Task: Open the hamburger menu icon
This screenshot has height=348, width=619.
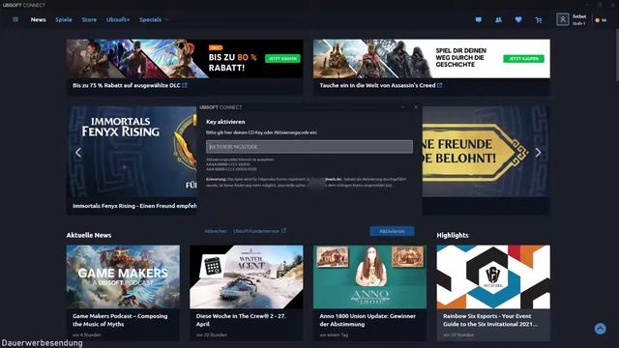Action: coord(15,19)
